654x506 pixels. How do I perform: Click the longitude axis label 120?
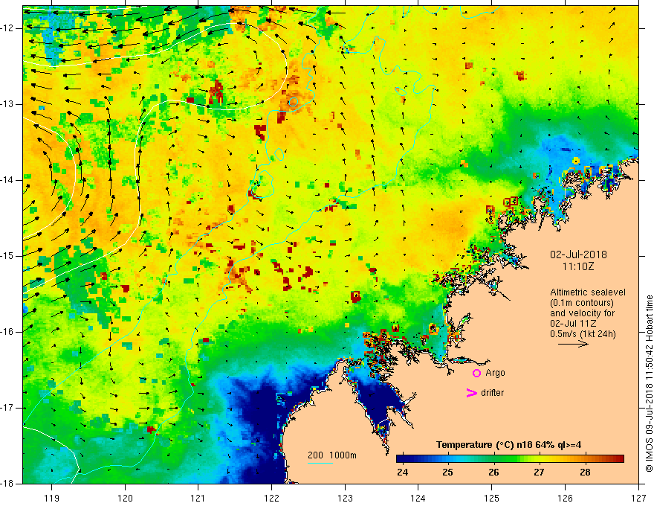point(125,498)
